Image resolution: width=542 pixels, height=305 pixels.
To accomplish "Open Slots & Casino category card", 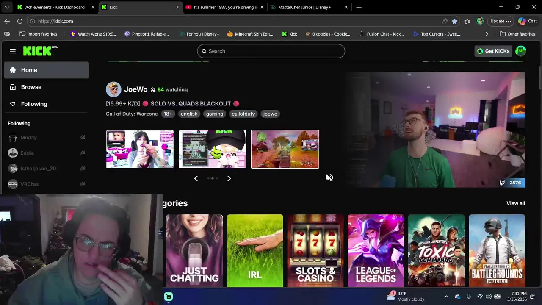I will tap(315, 250).
